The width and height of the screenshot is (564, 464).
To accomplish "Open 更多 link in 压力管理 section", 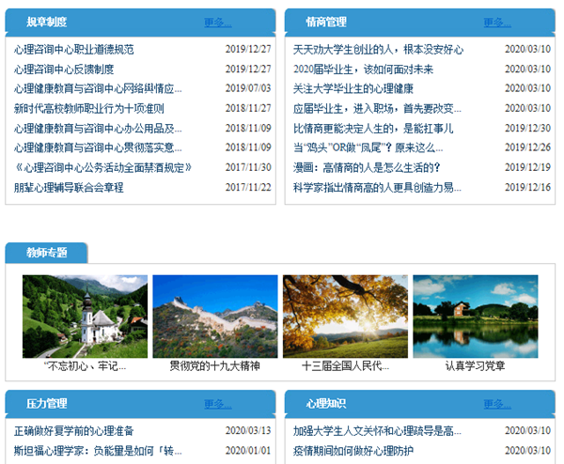I will [218, 404].
